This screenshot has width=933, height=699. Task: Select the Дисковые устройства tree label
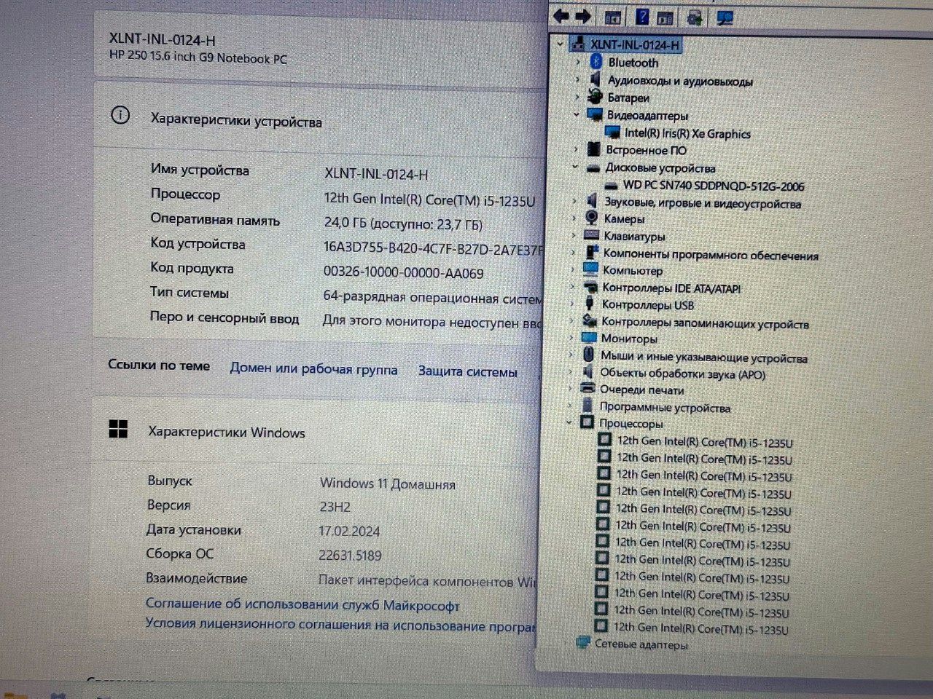(x=660, y=167)
